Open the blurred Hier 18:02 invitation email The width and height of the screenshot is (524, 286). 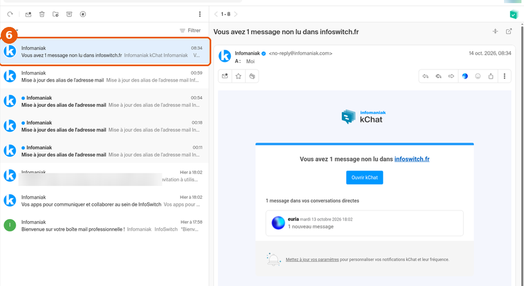tap(104, 176)
